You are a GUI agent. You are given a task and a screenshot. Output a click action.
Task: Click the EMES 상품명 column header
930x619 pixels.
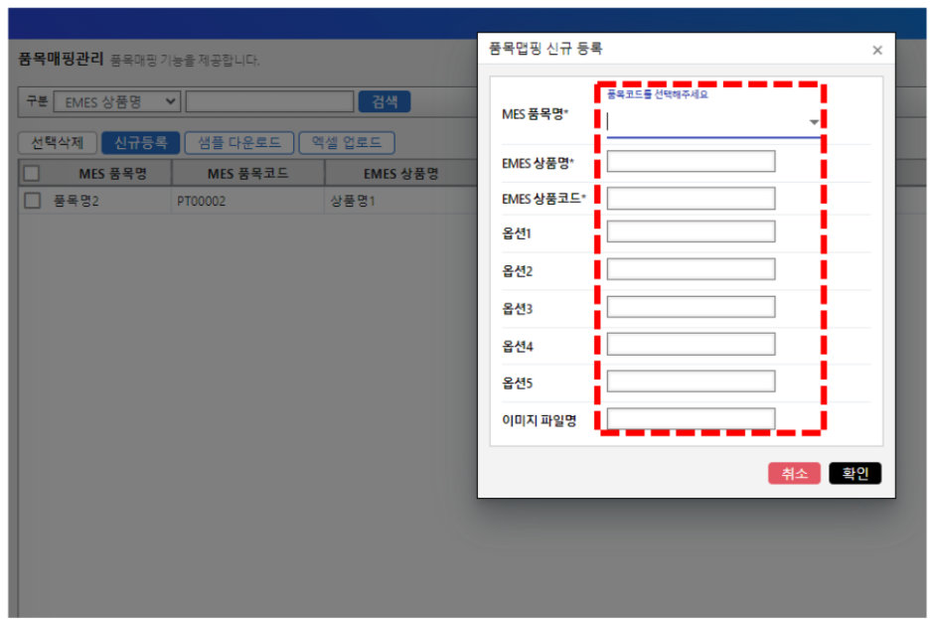point(401,174)
